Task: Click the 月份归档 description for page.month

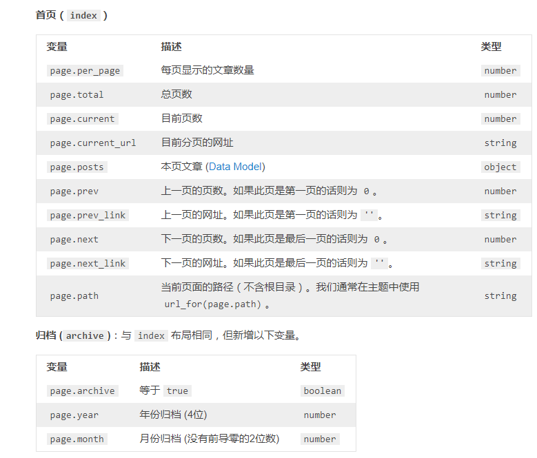Action: coord(210,439)
